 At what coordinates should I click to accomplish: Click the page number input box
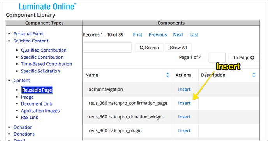(x=217, y=58)
